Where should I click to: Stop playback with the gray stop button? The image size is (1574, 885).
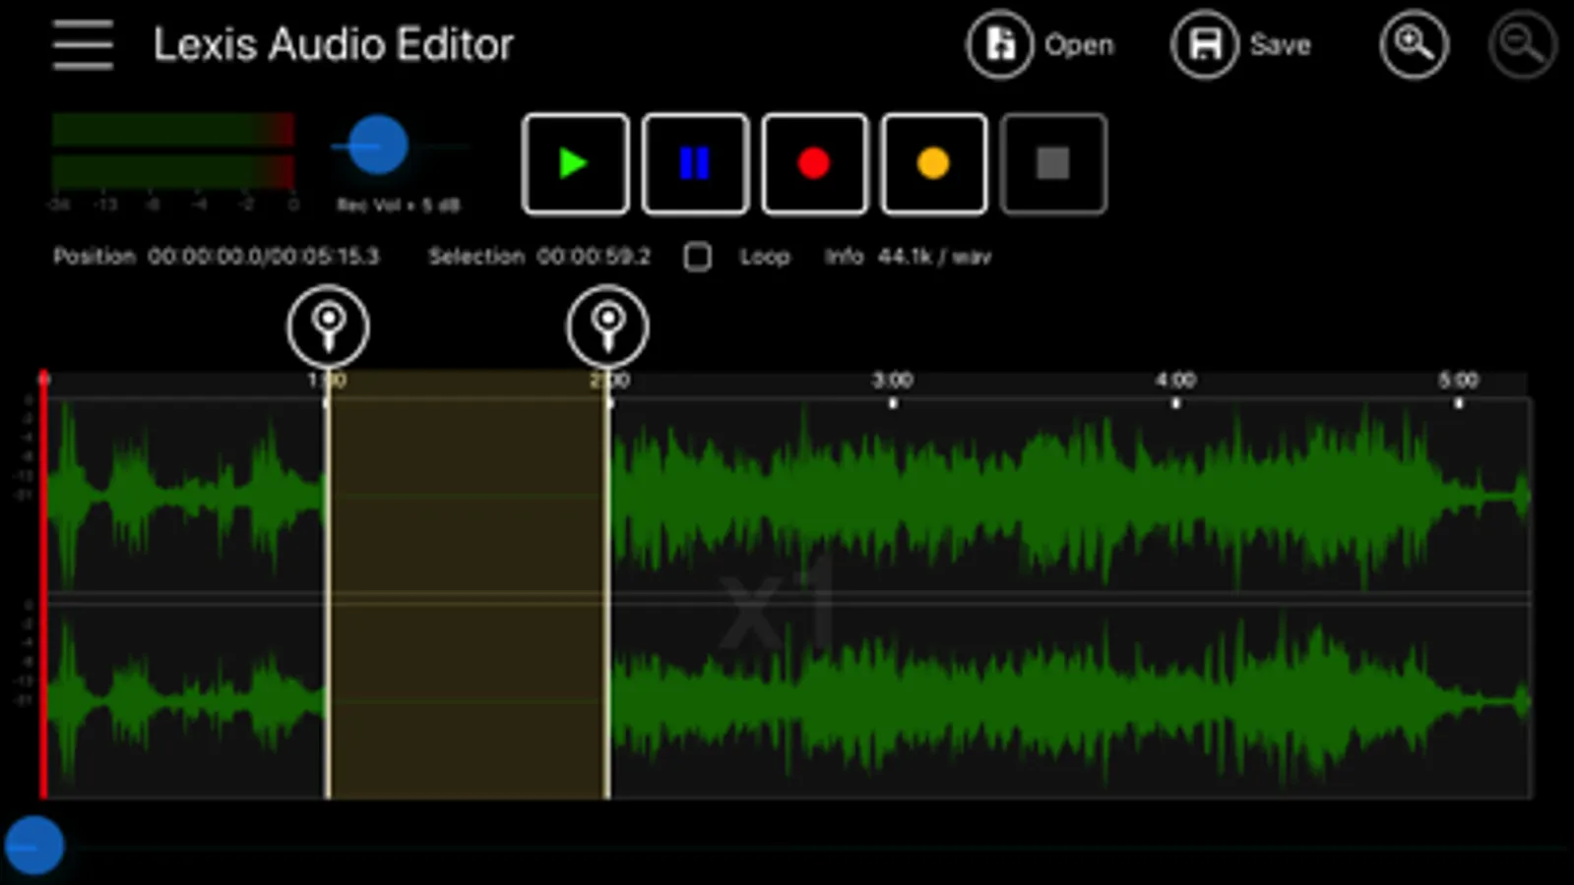[x=1053, y=163]
